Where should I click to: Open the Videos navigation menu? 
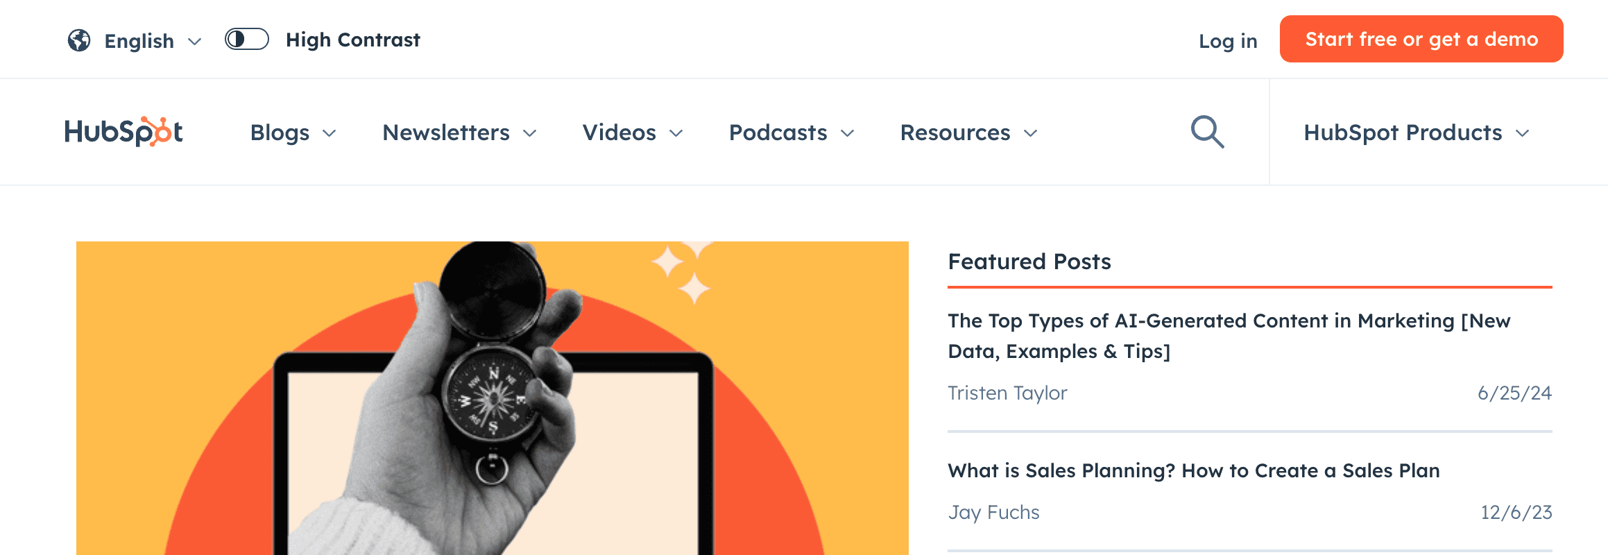632,133
